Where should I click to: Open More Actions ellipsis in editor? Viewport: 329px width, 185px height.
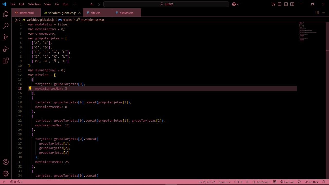[324, 13]
